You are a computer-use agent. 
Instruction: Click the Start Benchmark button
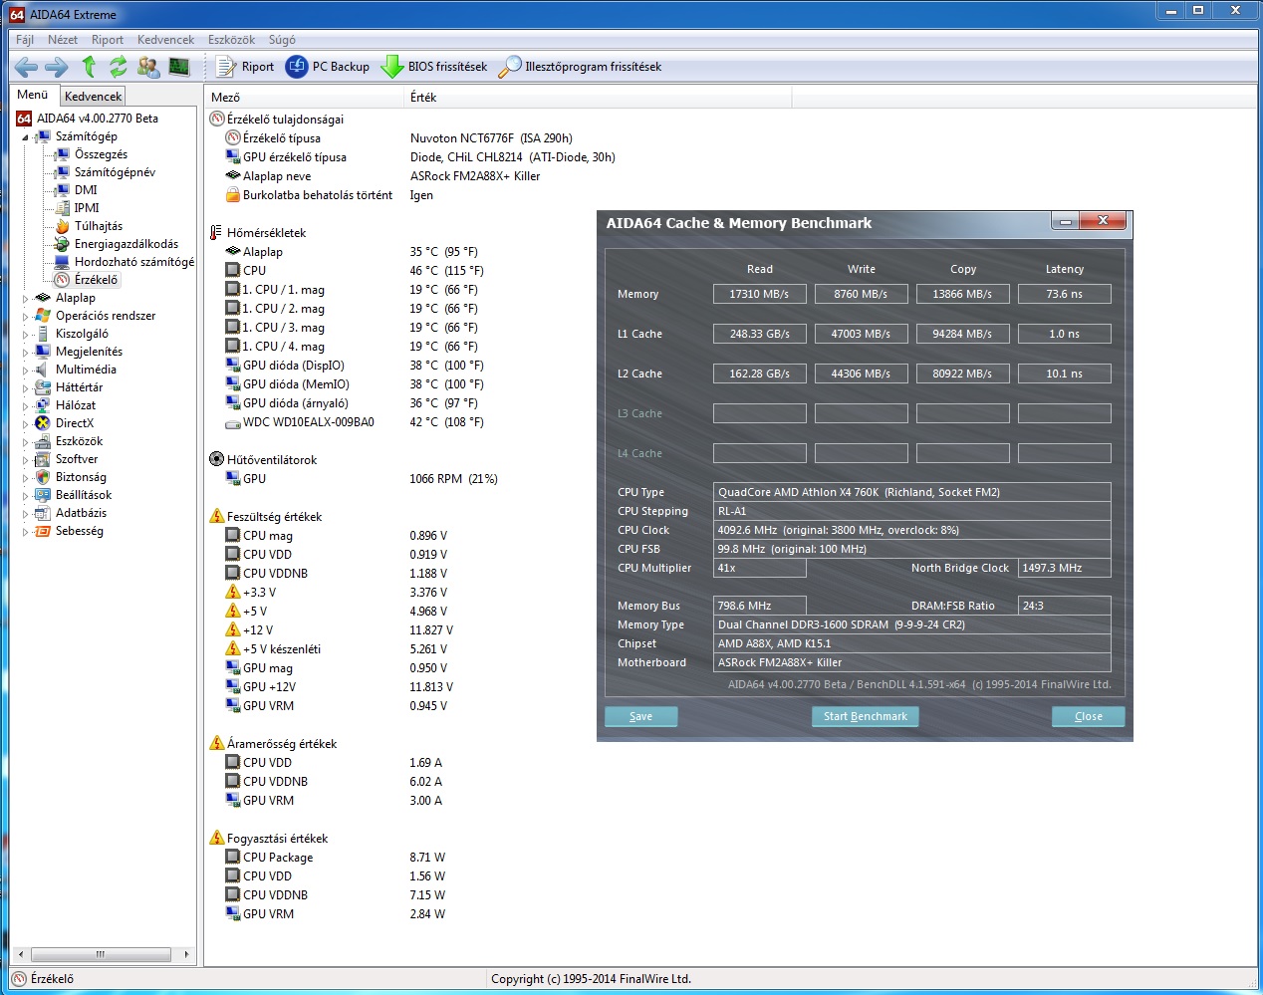865,716
